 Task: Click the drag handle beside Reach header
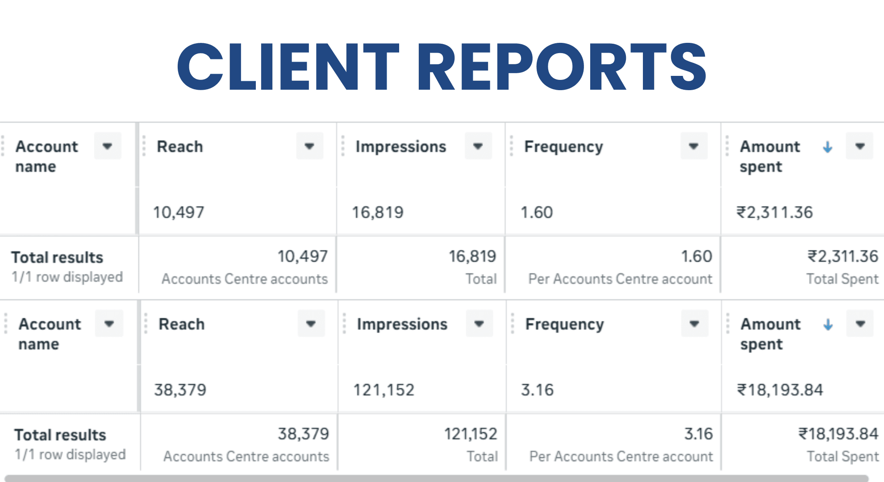pos(144,146)
